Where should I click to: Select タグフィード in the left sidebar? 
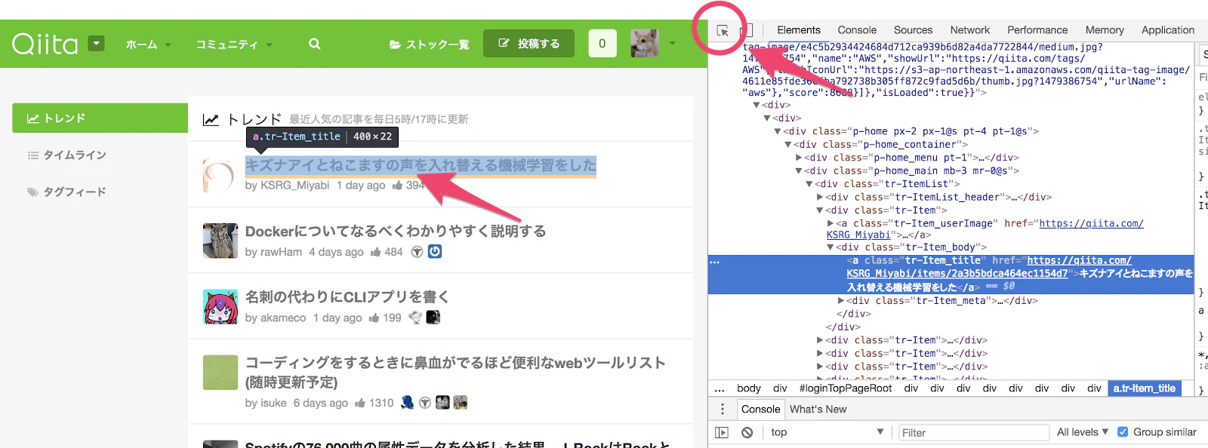66,192
